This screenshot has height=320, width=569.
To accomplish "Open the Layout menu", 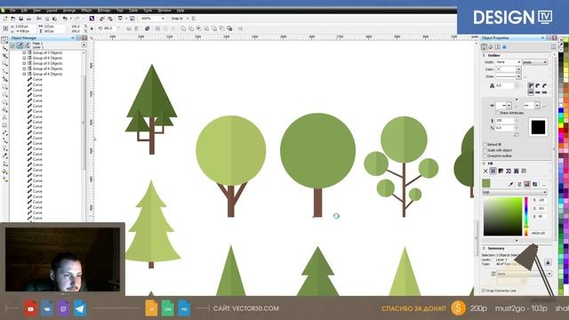I will pos(52,11).
